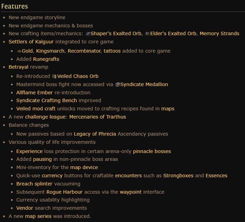Follow the Rogue Harbour link
The image size is (245, 222).
[x=64, y=192]
